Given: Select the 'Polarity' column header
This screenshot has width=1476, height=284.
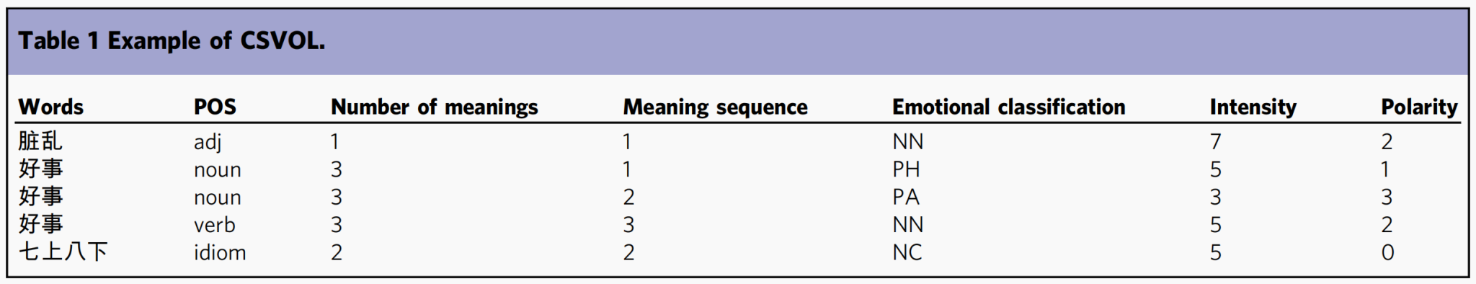Looking at the screenshot, I should tap(1419, 107).
